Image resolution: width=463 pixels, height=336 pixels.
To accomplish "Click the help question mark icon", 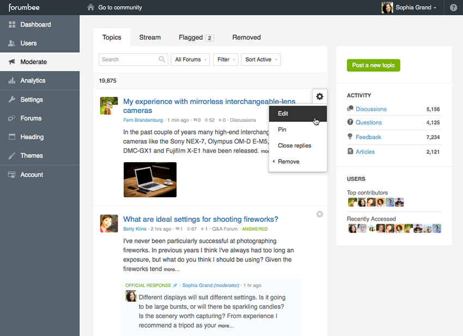I will (454, 8).
